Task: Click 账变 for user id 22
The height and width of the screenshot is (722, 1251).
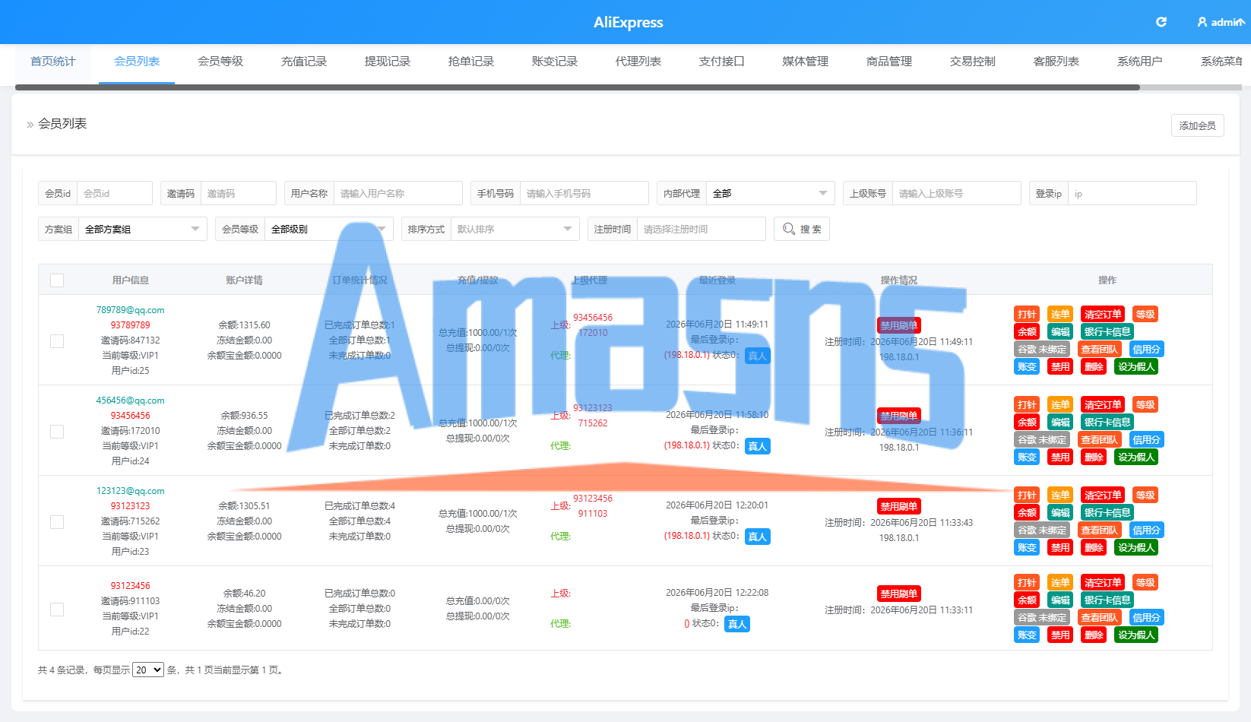Action: pos(1027,635)
